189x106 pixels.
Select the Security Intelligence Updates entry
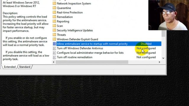(x=75, y=30)
